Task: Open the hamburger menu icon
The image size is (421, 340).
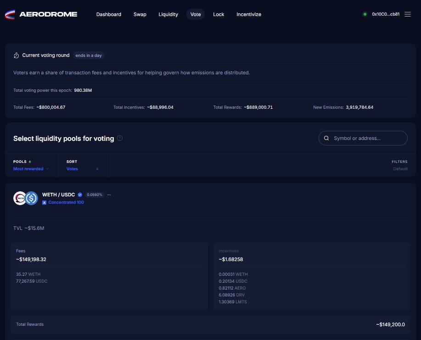Action: 408,14
